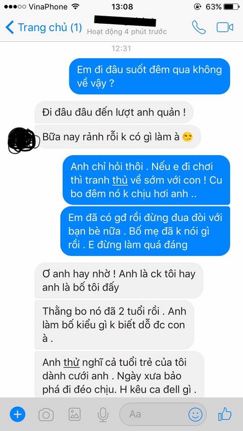243x431 pixels.
Task: Tap the microphone voice message icon
Action: [x=103, y=414]
